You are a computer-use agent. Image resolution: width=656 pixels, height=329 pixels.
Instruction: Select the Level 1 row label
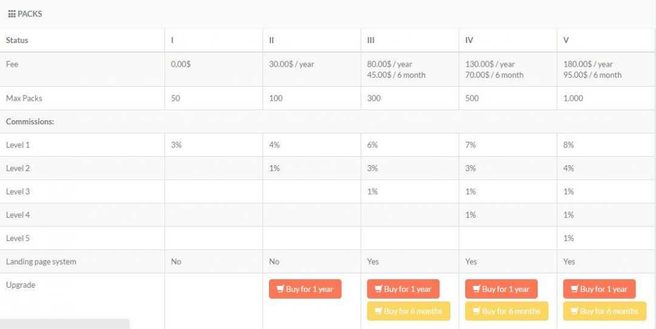[18, 145]
